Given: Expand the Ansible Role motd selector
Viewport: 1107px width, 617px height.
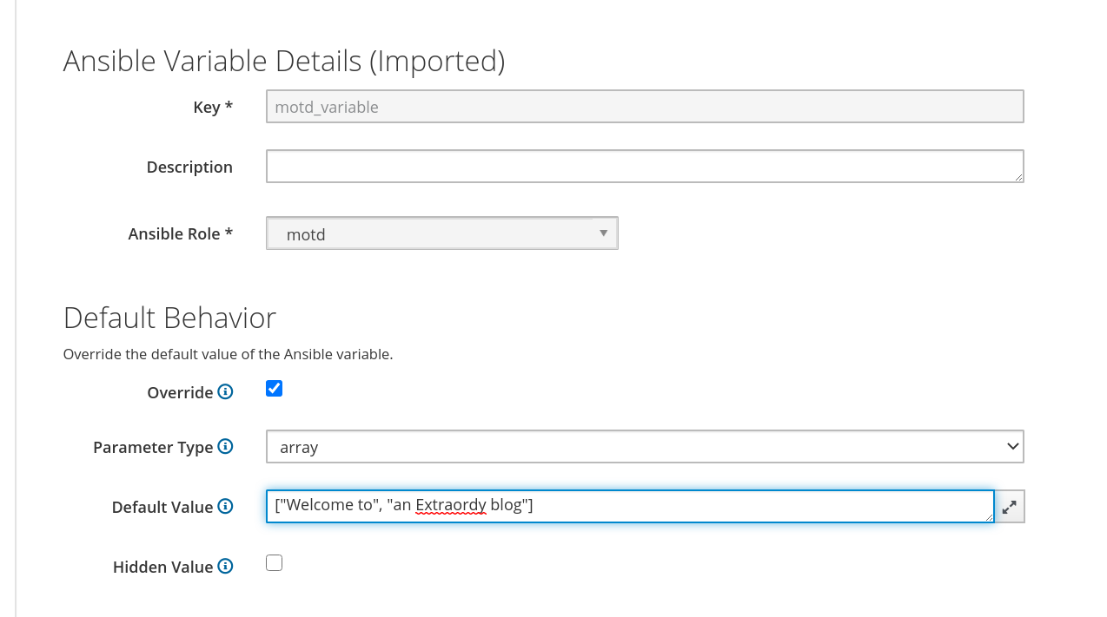Looking at the screenshot, I should 442,233.
